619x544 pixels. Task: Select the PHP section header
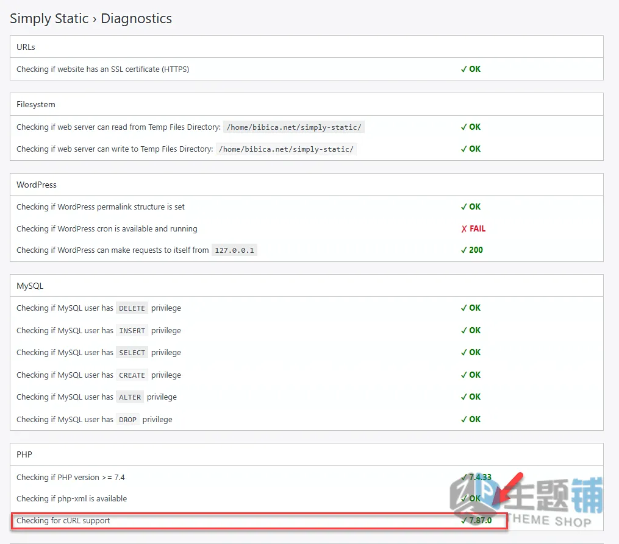(x=307, y=454)
